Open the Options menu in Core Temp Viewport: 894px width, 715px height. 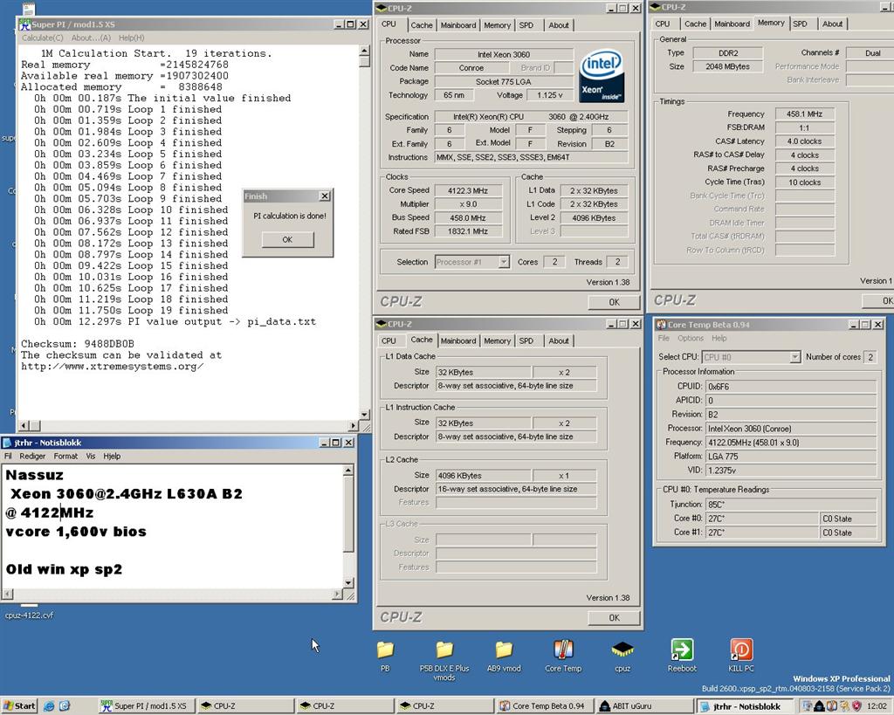tap(691, 338)
